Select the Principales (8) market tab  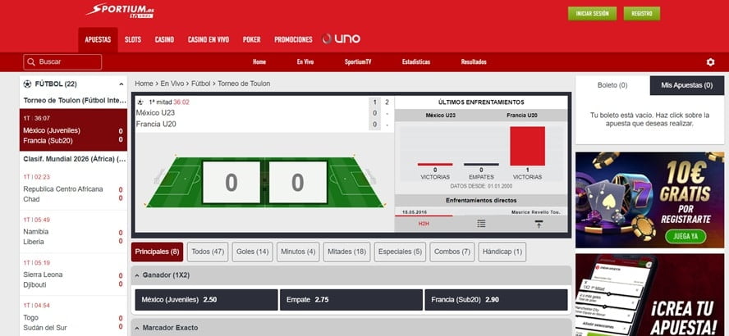(157, 252)
